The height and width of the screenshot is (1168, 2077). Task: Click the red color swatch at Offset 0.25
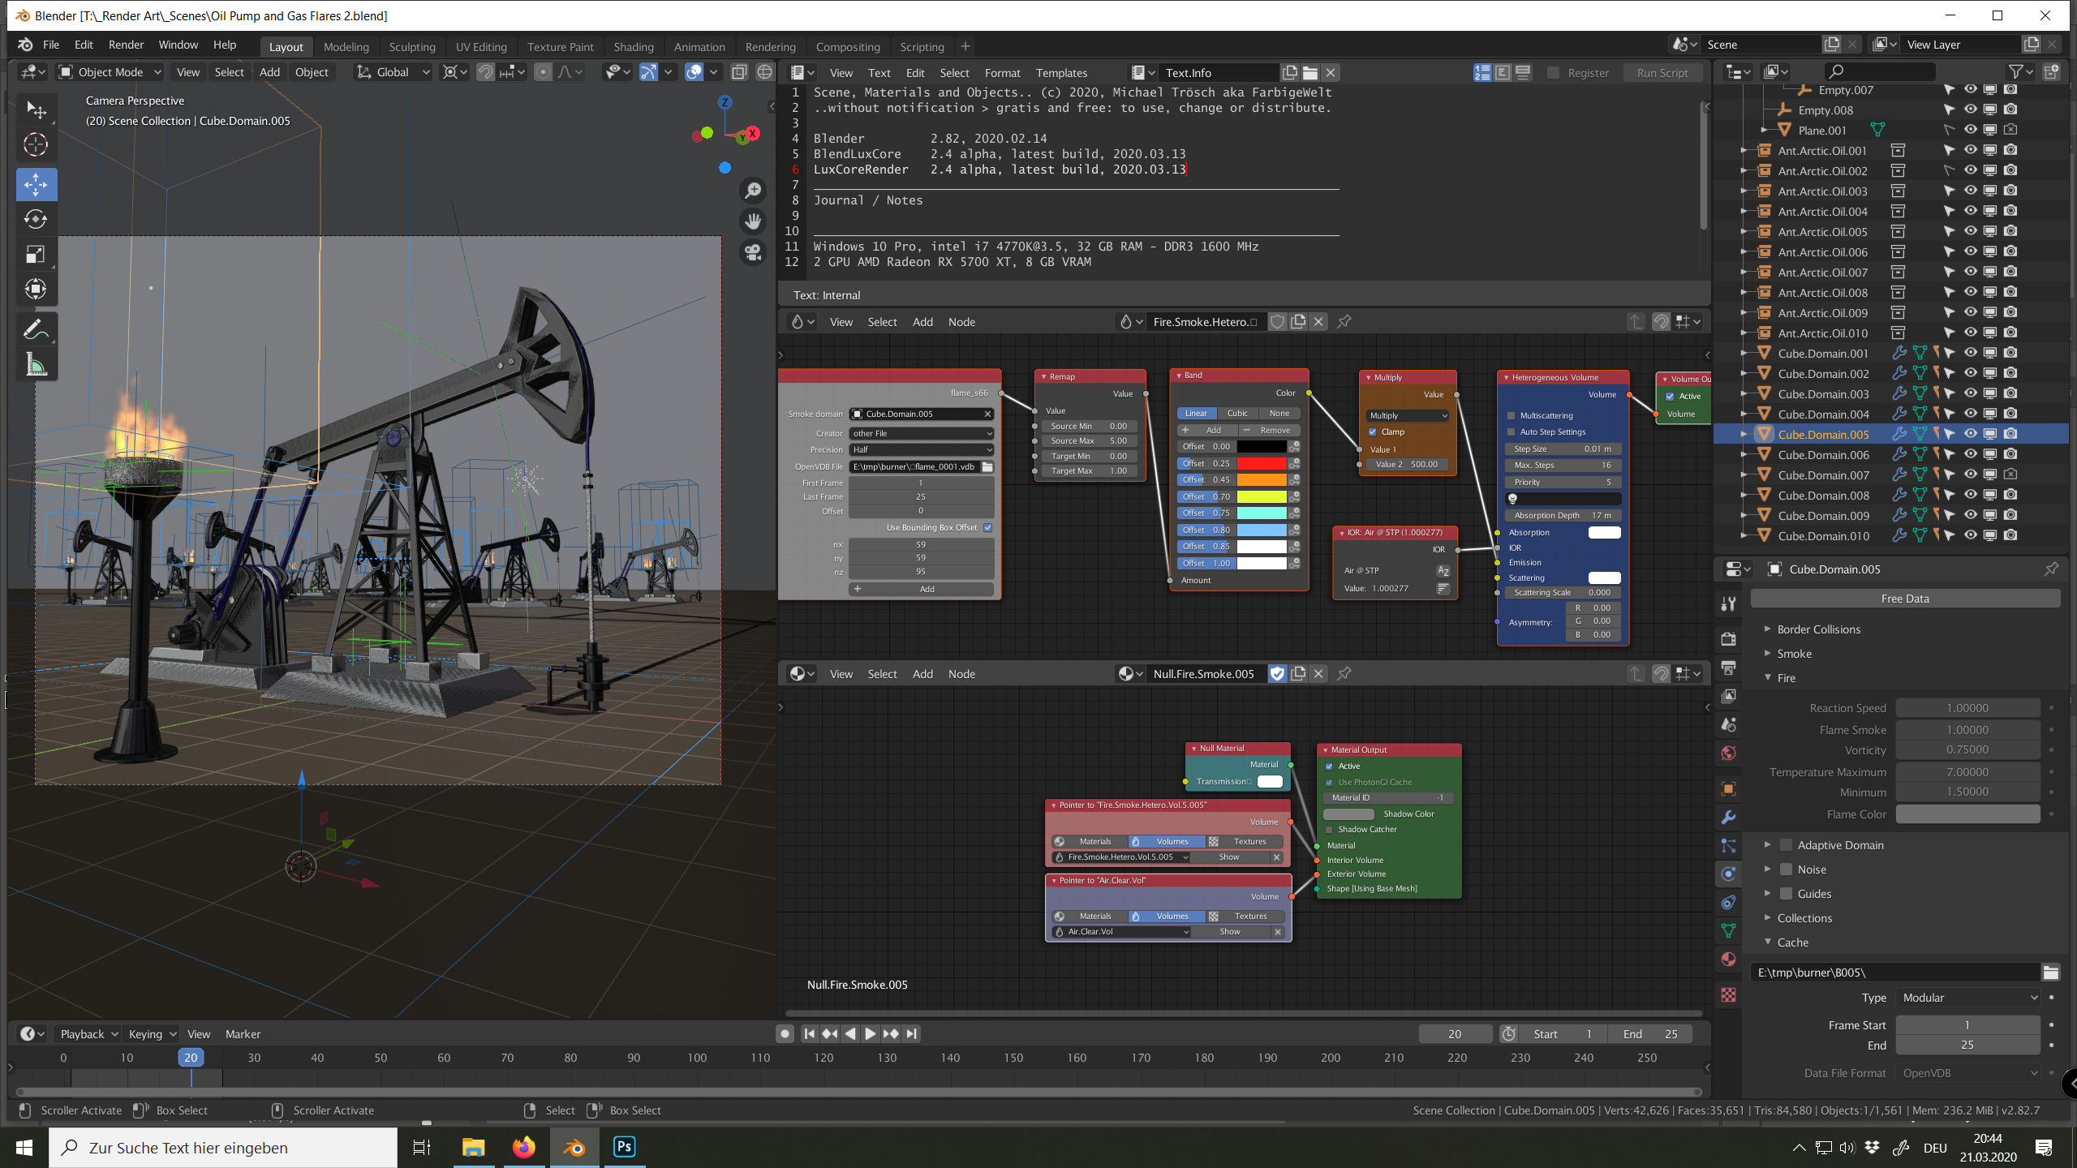(1260, 463)
